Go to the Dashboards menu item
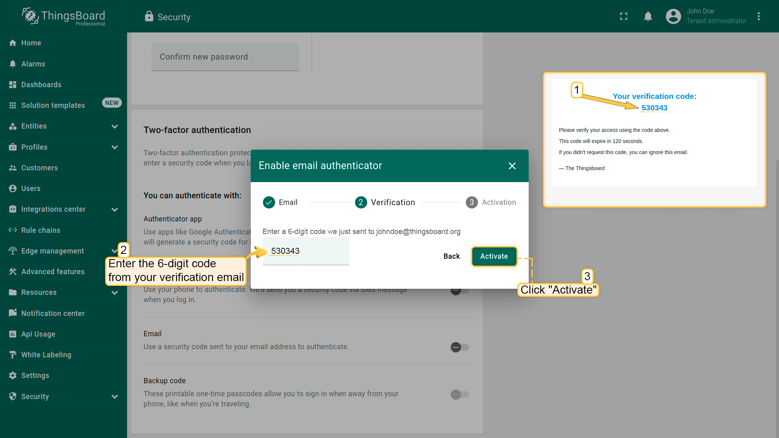 click(41, 84)
